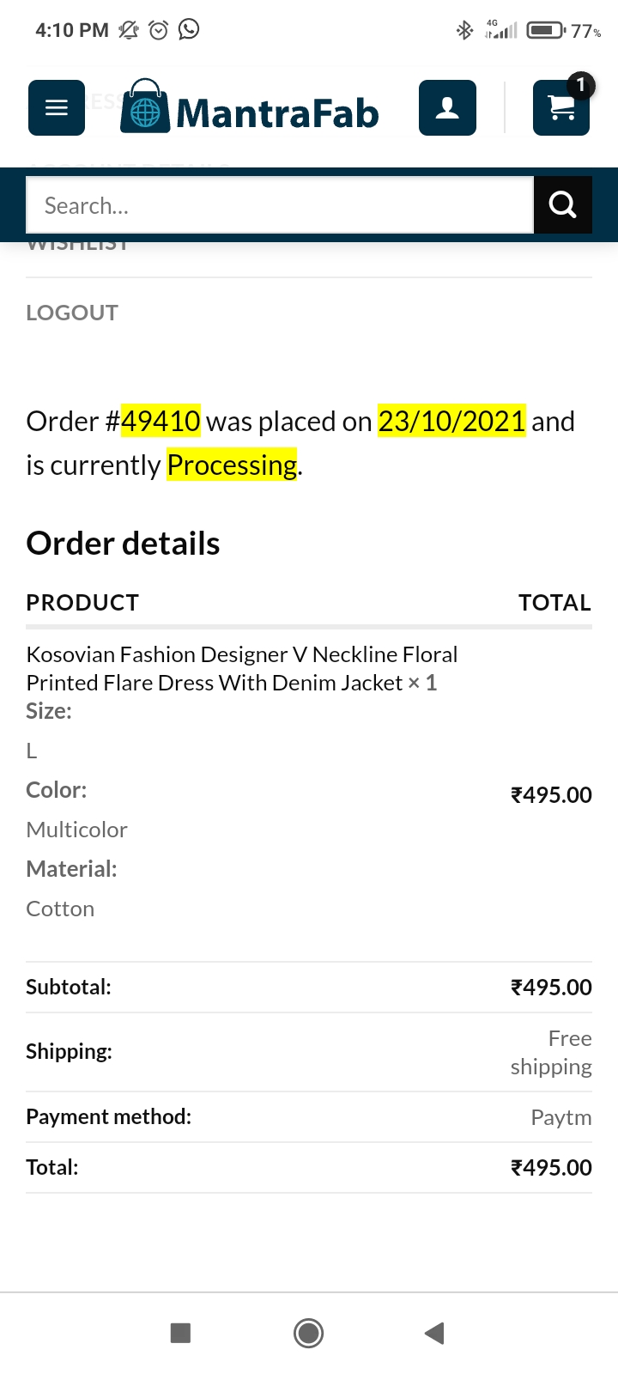Tap the cart item count badge
The height and width of the screenshot is (1374, 618).
point(581,85)
